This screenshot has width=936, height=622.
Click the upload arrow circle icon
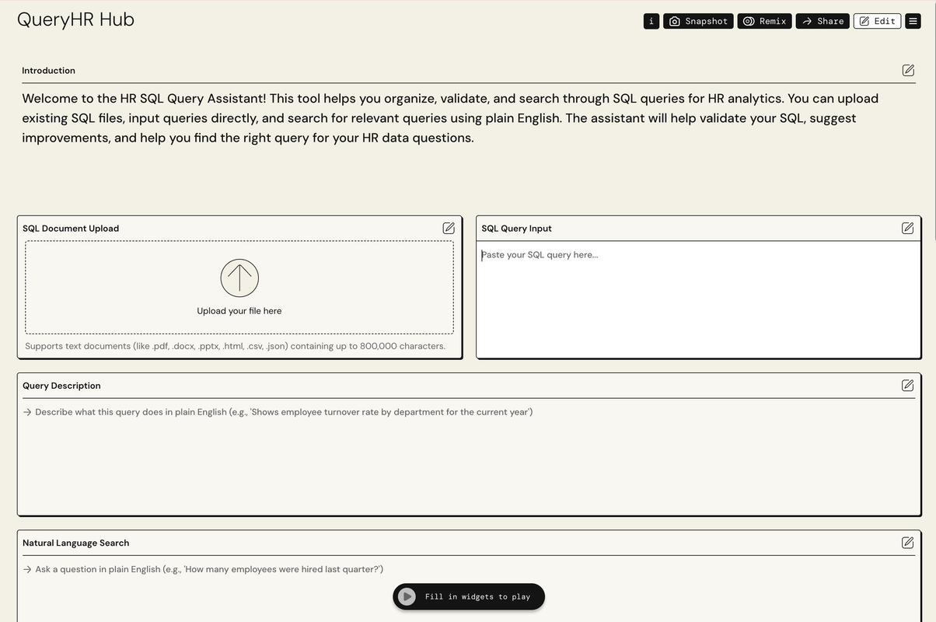click(239, 278)
